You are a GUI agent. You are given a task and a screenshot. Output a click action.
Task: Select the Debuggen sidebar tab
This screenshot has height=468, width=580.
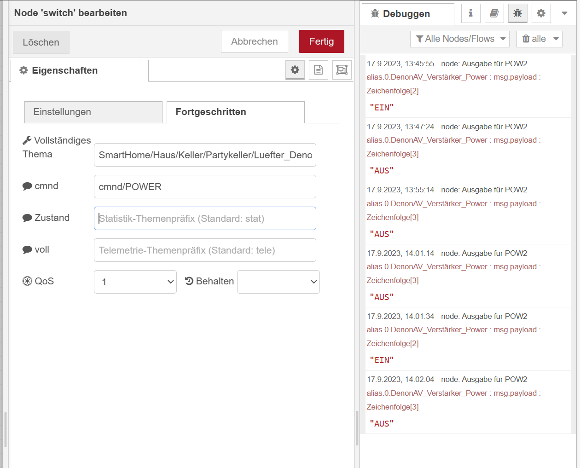click(x=408, y=14)
